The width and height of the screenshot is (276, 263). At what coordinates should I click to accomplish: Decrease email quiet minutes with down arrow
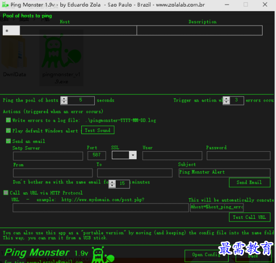[112, 186]
